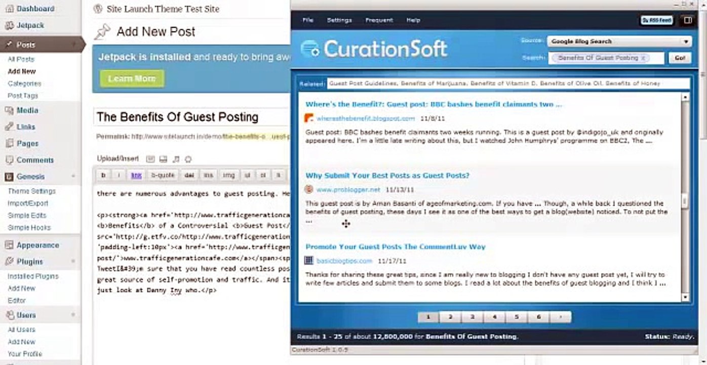Go to results page 4
The image size is (707, 365).
point(494,317)
